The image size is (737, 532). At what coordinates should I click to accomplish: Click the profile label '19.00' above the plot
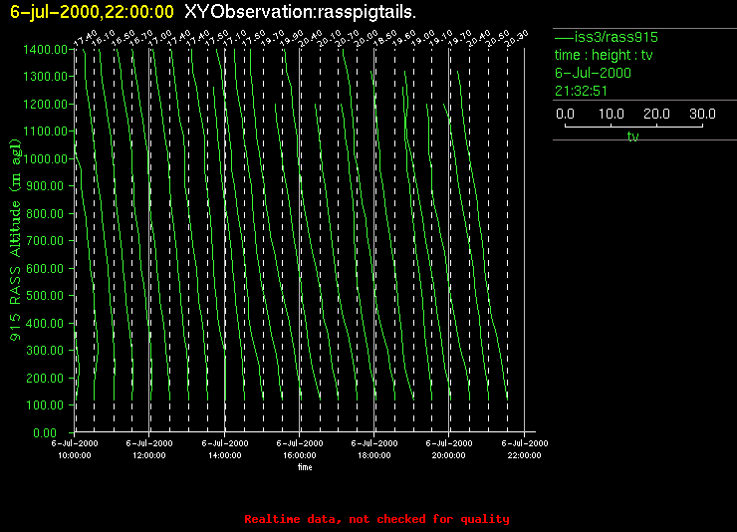[x=423, y=38]
